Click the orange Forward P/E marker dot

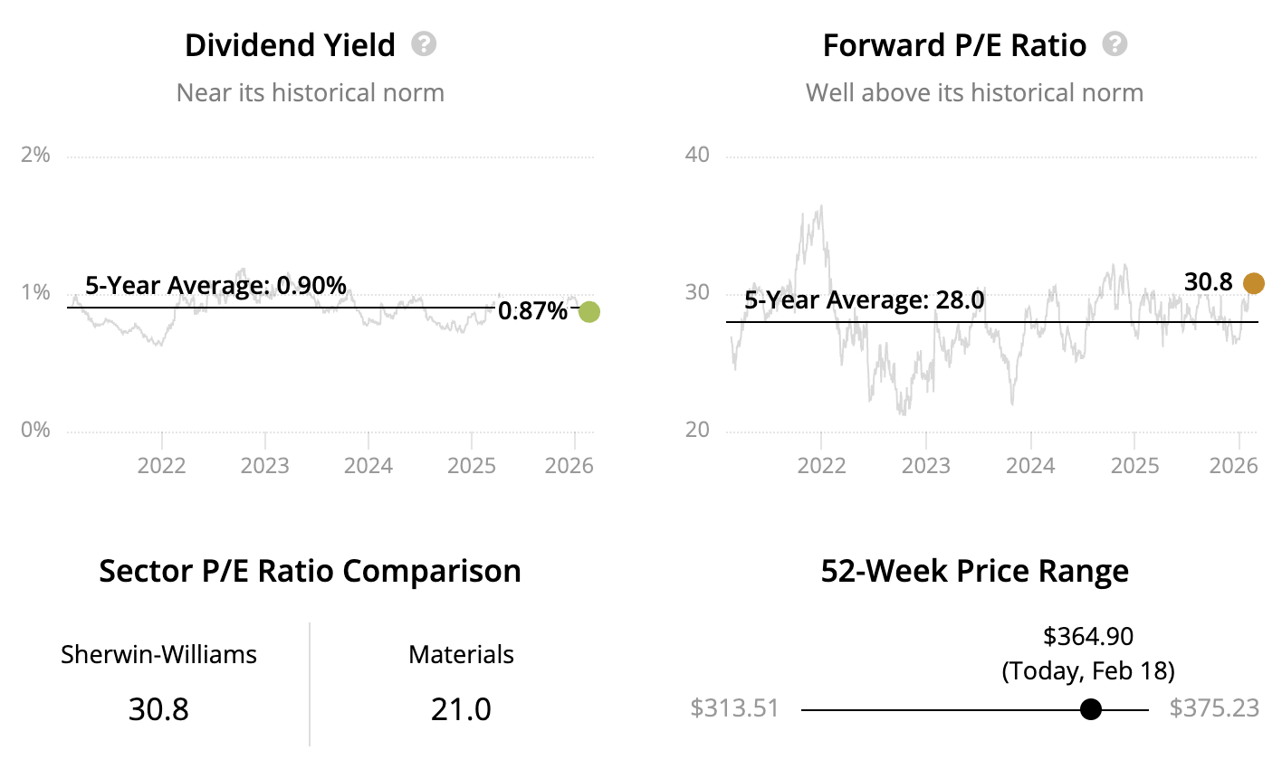click(1253, 284)
